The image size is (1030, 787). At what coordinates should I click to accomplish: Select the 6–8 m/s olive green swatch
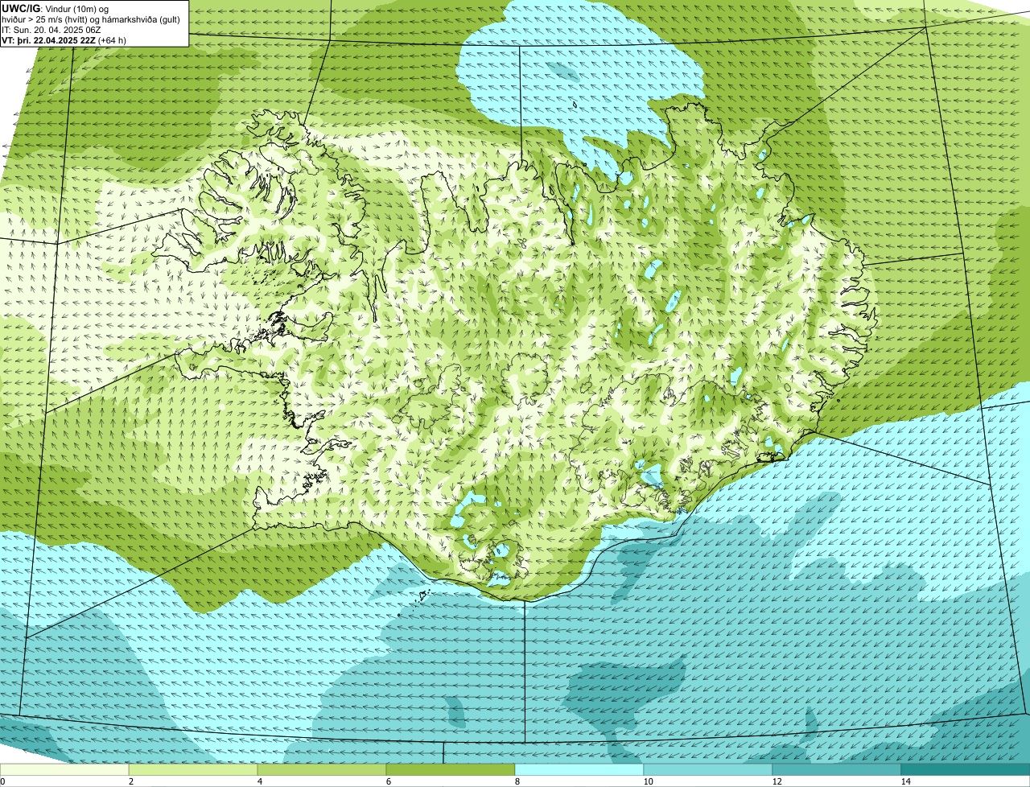coord(451,769)
